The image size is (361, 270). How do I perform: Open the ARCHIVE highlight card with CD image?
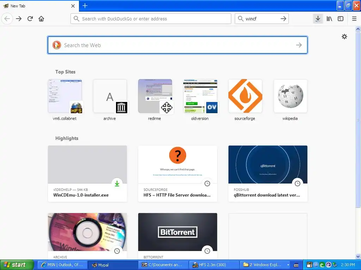[x=87, y=236]
